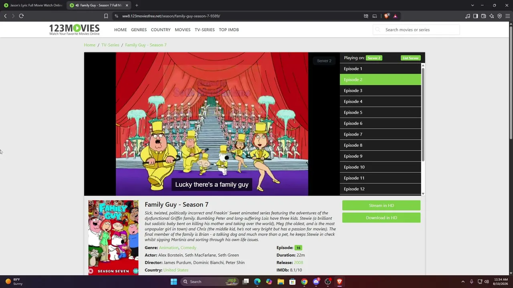Play Episode 3
This screenshot has height=288, width=513.
pyautogui.click(x=380, y=90)
